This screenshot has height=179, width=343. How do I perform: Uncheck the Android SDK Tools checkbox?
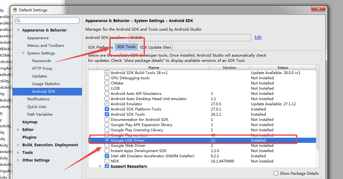tap(107, 114)
